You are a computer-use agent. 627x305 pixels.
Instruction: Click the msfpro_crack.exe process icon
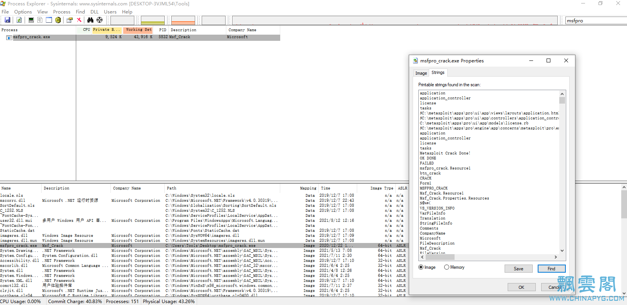click(x=9, y=37)
